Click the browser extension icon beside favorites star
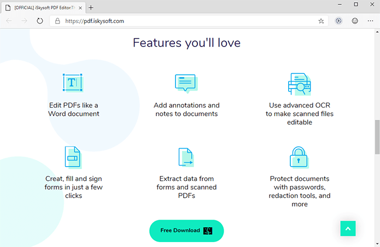This screenshot has width=380, height=247. [x=338, y=21]
